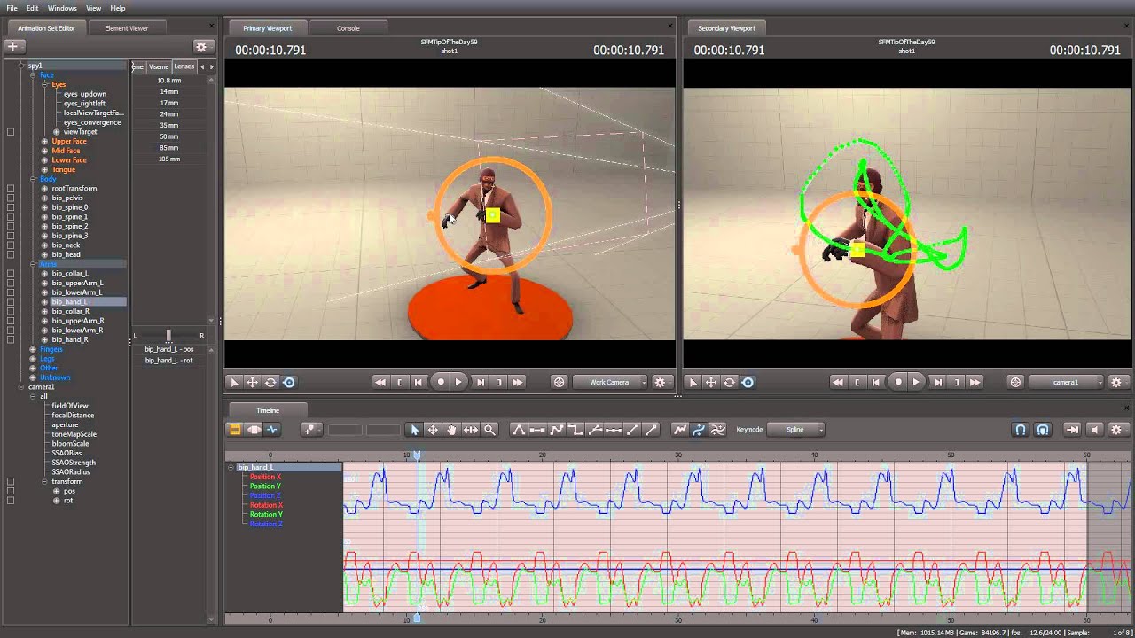Expand the Fingers group
Image resolution: width=1135 pixels, height=638 pixels.
33,349
